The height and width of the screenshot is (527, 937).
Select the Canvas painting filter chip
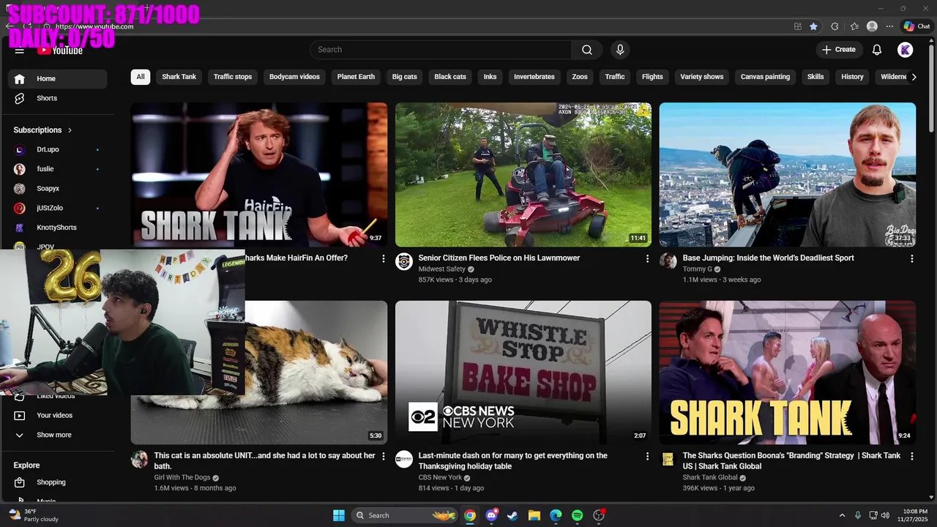766,77
